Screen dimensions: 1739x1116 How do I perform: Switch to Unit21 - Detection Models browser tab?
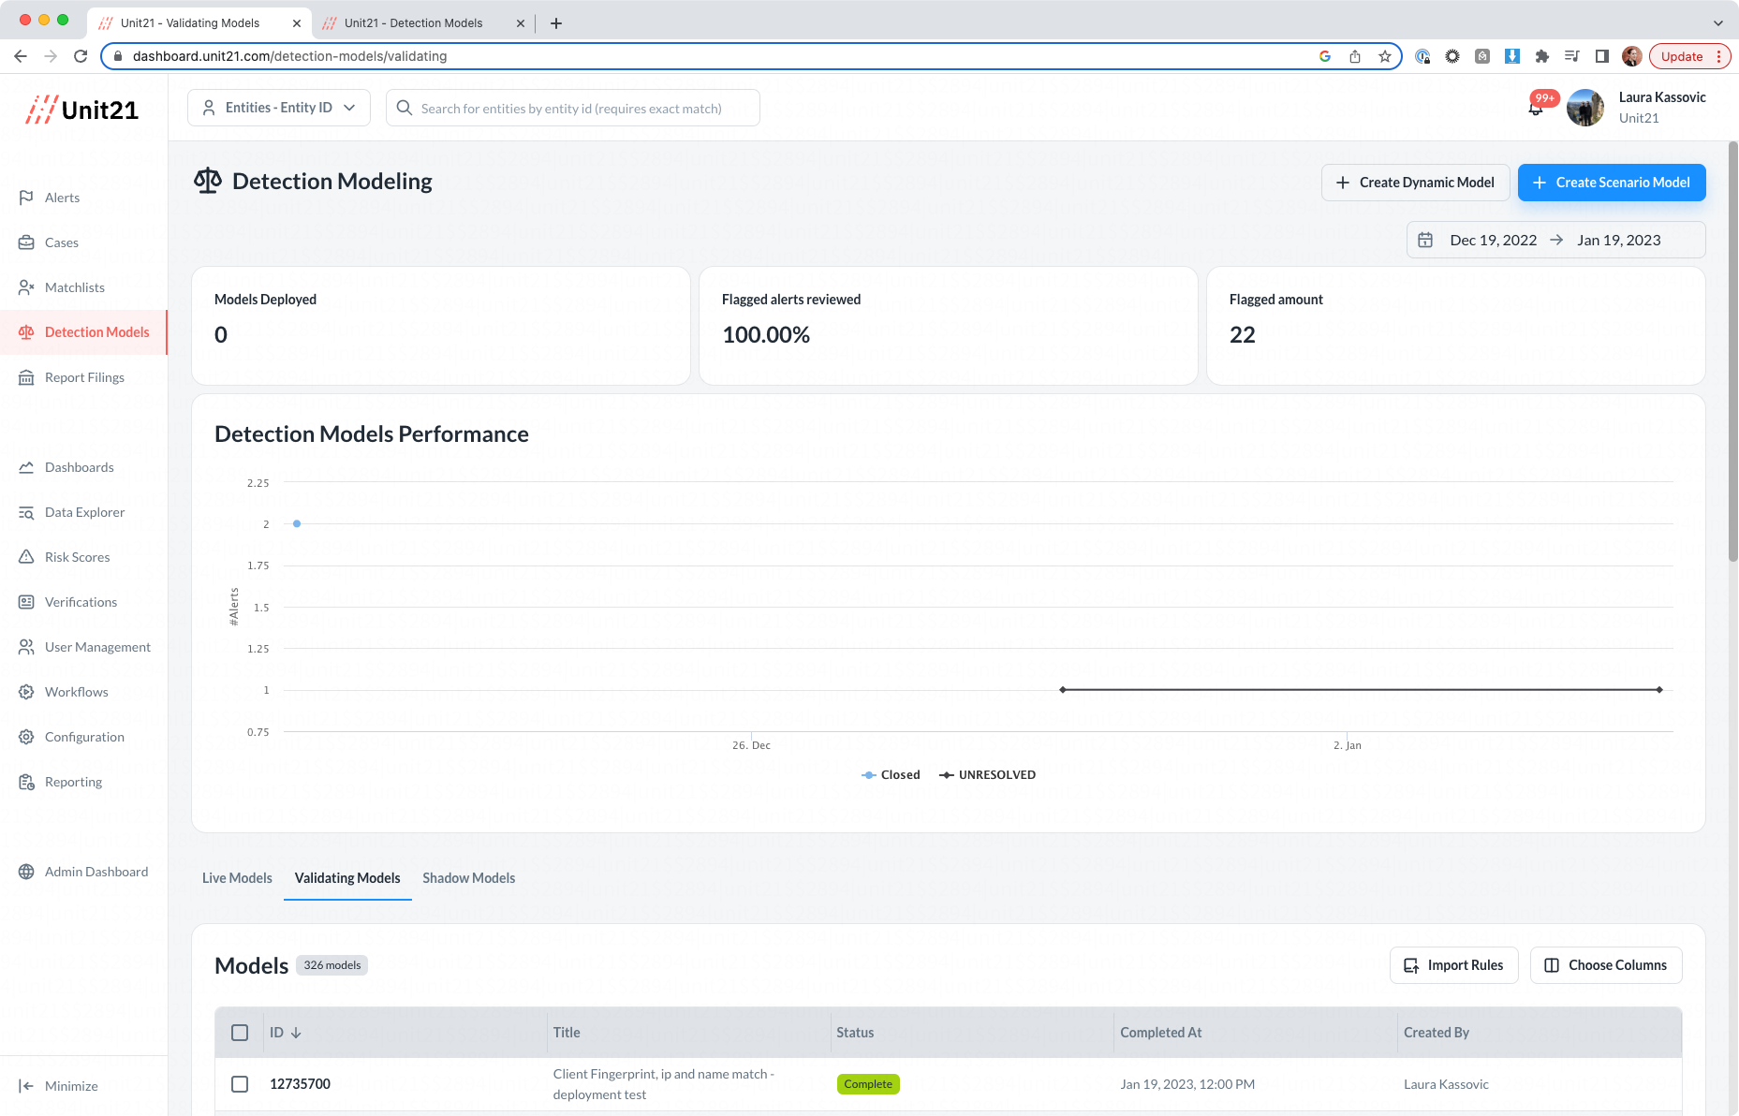tap(423, 22)
